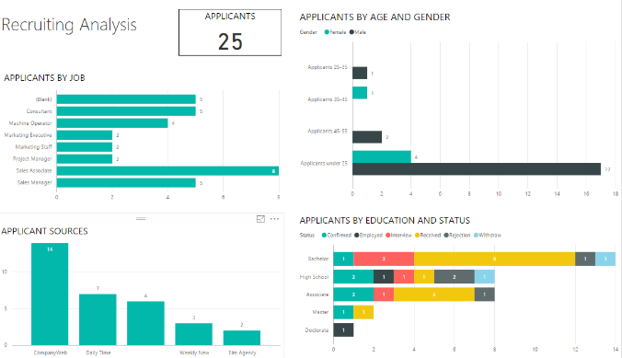Viewport: 622px width, 358px height.
Task: Open focus mode for Applicant Sources chart
Action: pos(260,219)
